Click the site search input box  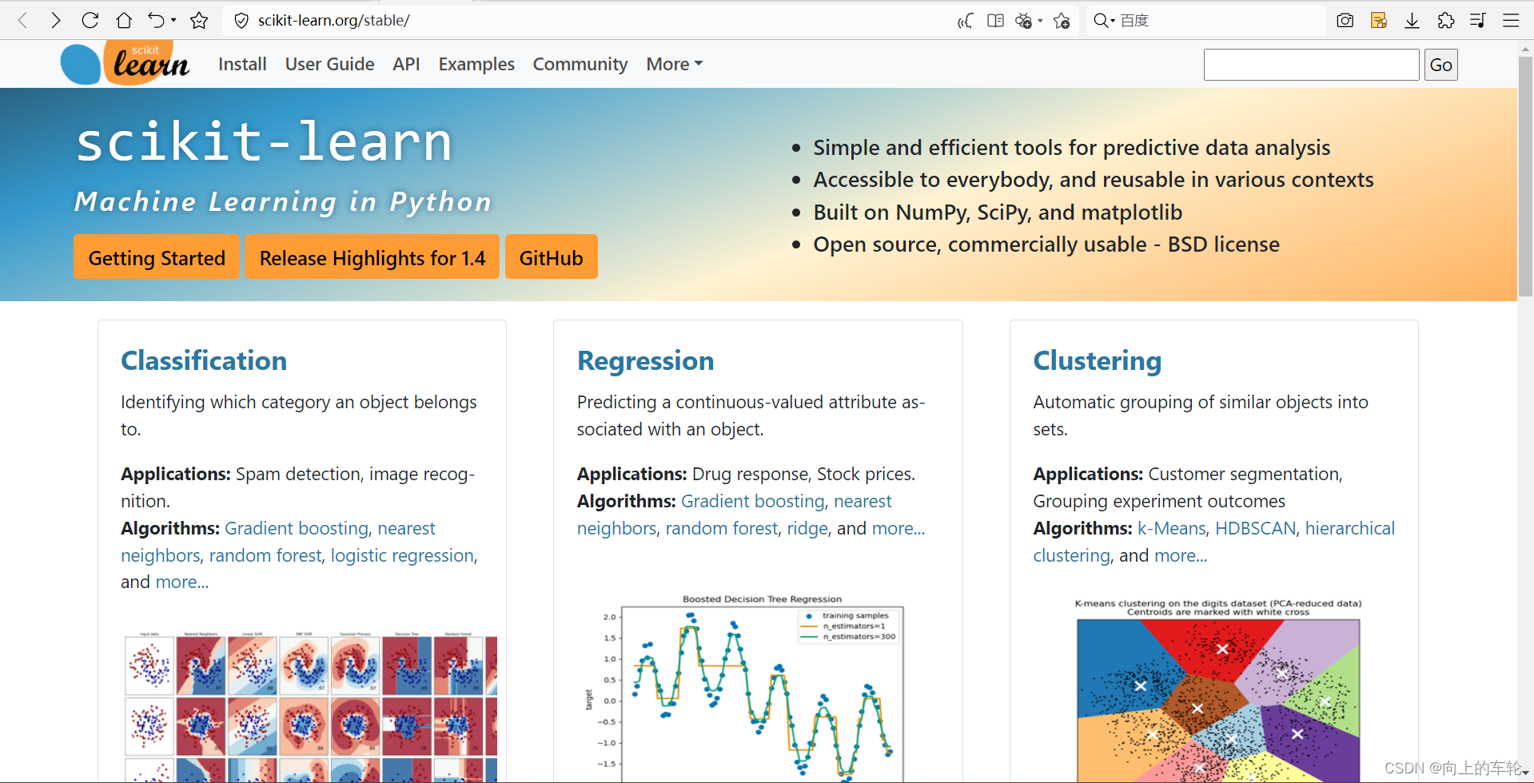(1311, 65)
